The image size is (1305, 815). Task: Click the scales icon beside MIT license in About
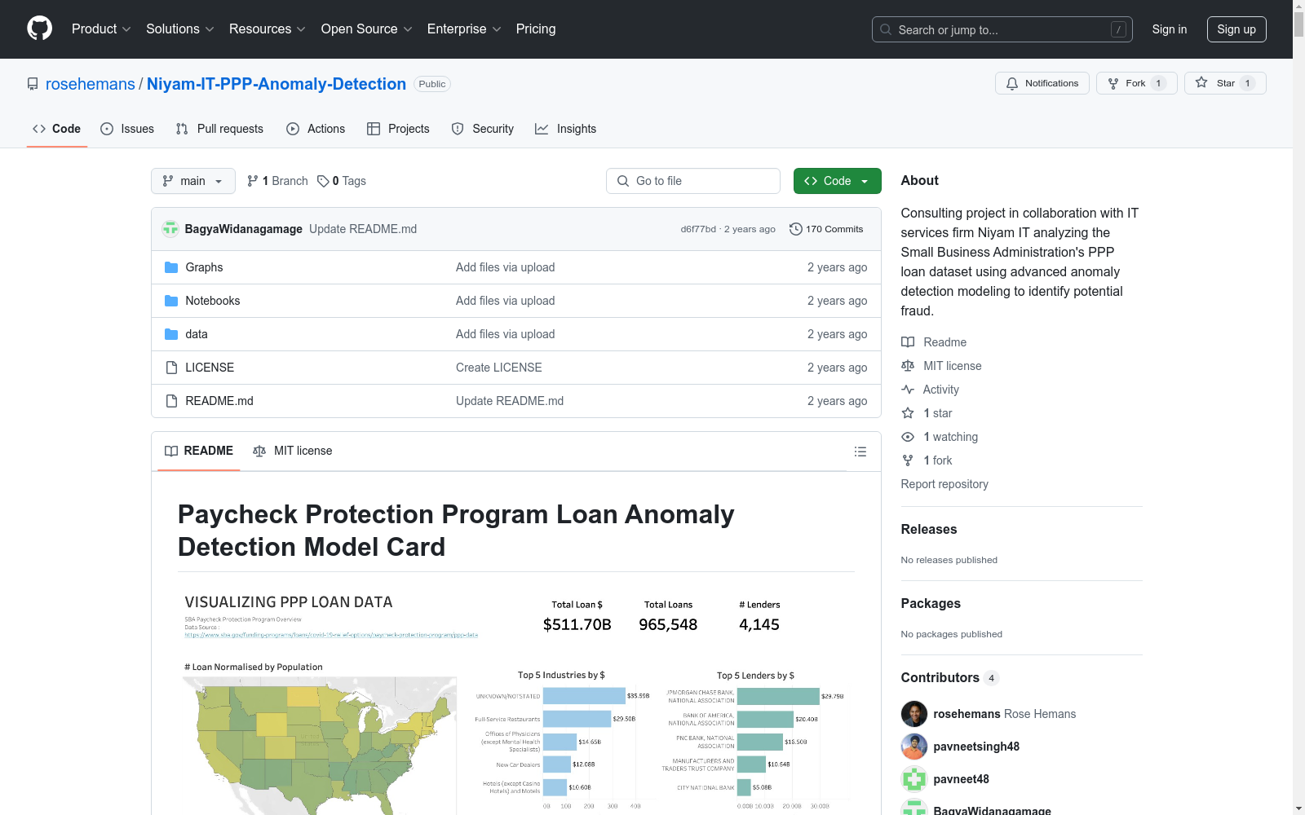coord(908,366)
